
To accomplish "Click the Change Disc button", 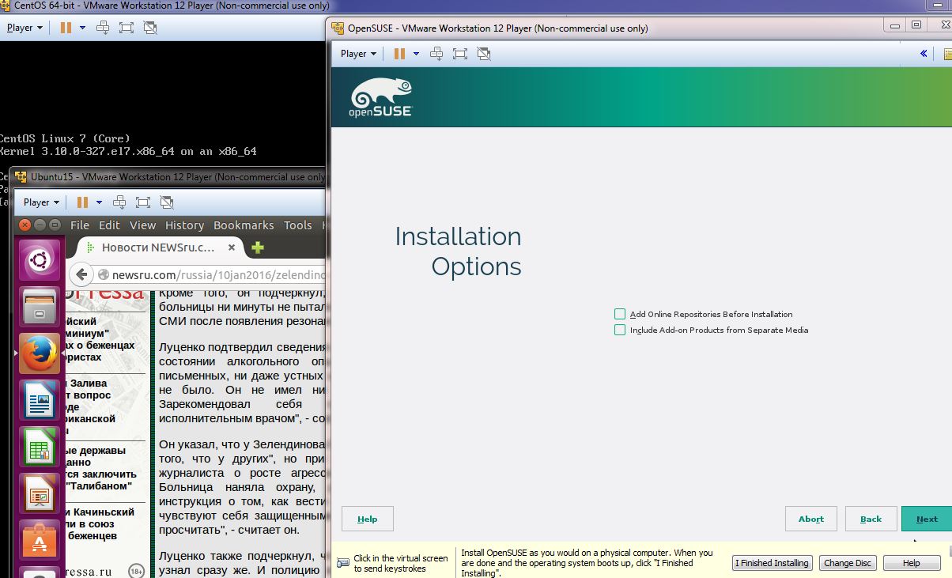I will pos(847,563).
